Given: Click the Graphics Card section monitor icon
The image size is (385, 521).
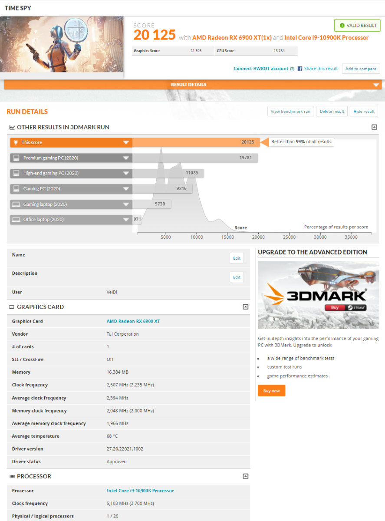Looking at the screenshot, I should click(12, 307).
